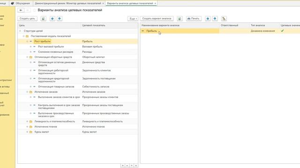Collapse the Рост прибыли node
300x168 pixels.
pos(27,42)
